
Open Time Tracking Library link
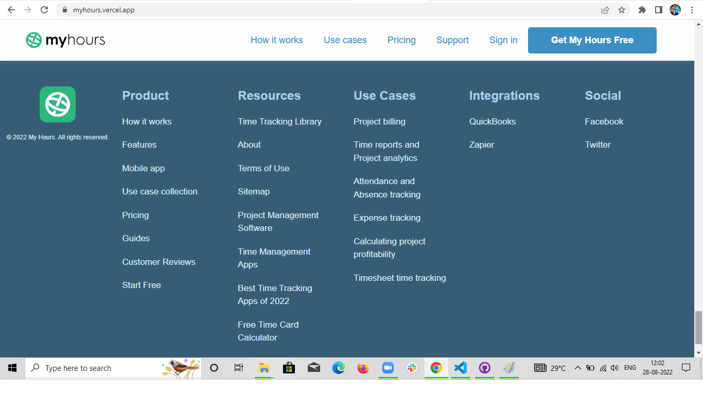tap(279, 121)
